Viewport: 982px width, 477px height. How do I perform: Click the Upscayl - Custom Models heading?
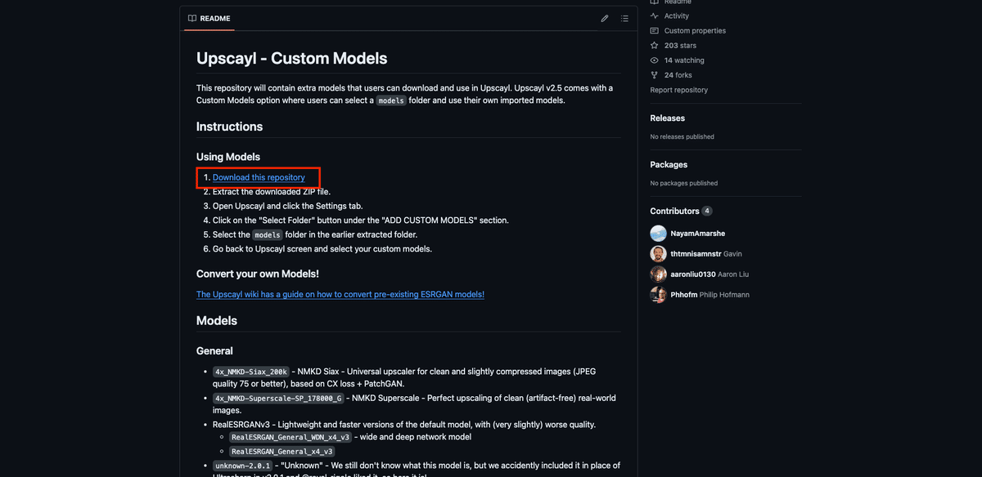[x=291, y=59]
